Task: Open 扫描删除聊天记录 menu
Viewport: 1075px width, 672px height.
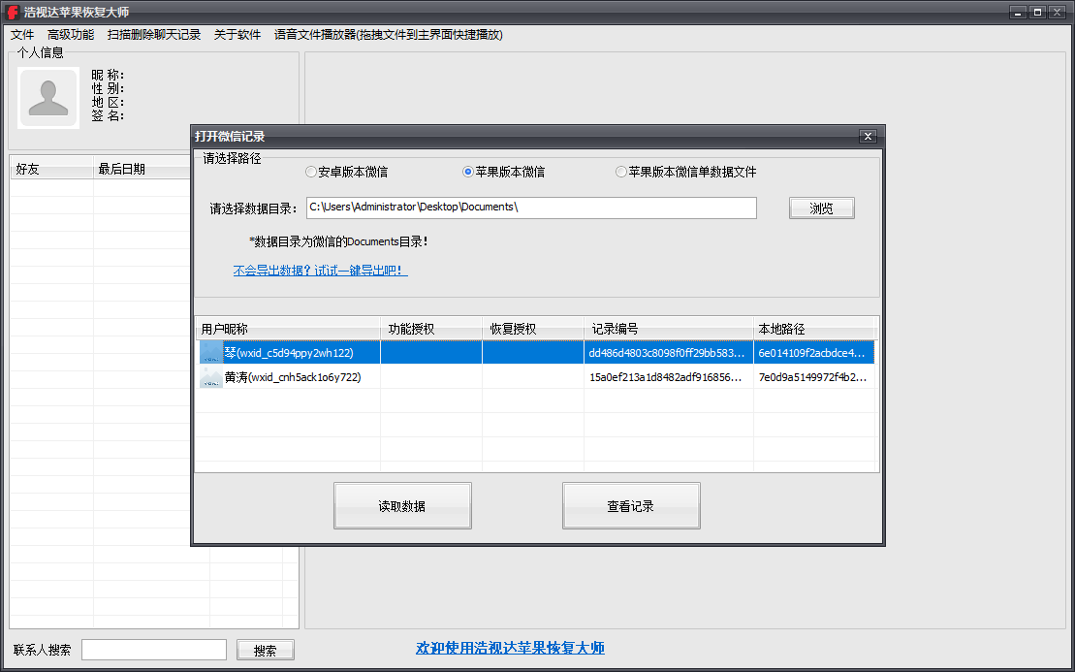Action: tap(153, 34)
